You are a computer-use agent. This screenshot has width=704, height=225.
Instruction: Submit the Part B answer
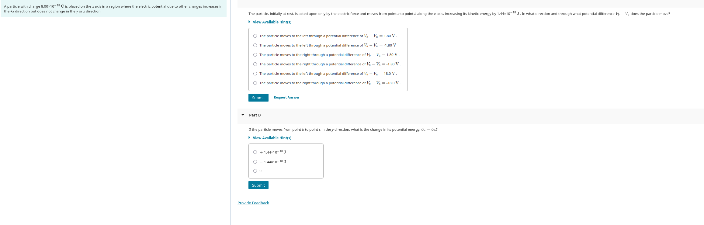click(x=258, y=185)
